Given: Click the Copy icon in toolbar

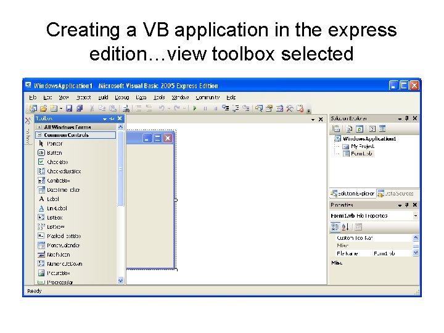Looking at the screenshot, I should [102, 108].
